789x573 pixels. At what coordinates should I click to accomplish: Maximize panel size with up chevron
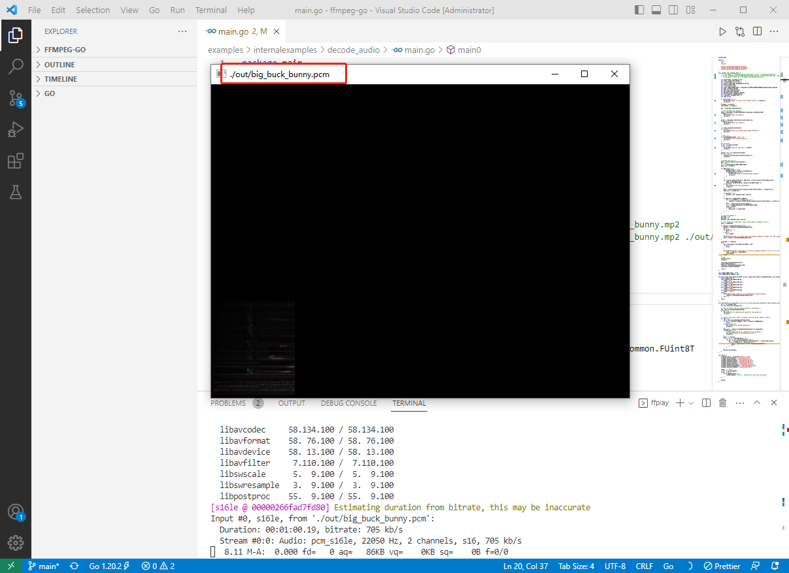coord(757,403)
